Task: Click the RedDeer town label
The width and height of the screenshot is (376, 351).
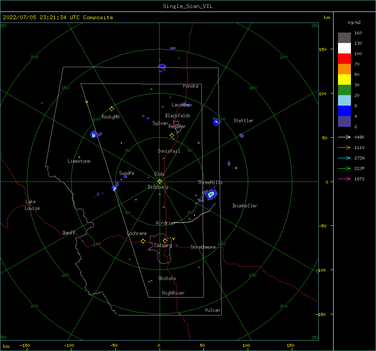Action: point(177,126)
